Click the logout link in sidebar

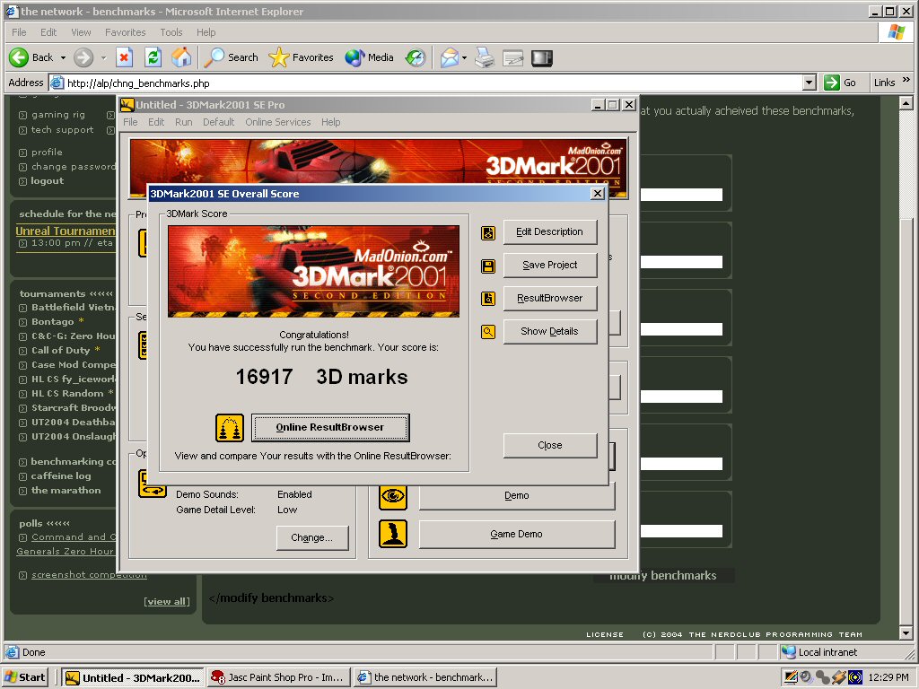point(47,180)
